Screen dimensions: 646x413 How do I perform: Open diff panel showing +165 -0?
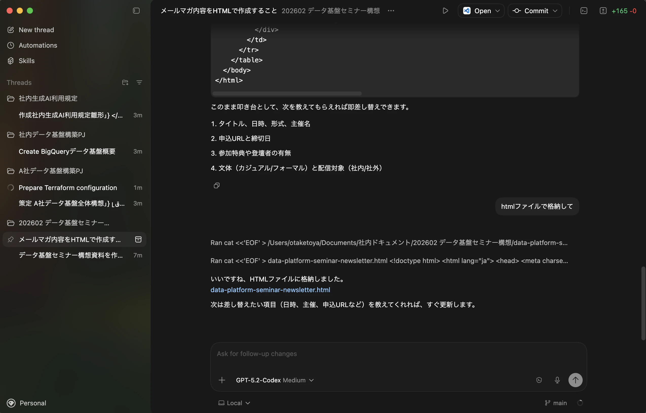(618, 11)
